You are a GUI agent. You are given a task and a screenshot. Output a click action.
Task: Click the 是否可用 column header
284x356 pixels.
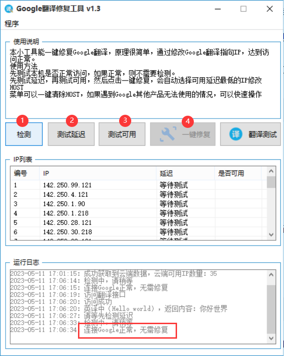click(x=238, y=173)
